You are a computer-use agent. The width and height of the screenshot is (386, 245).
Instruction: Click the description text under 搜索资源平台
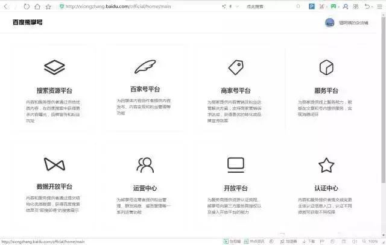coord(53,111)
